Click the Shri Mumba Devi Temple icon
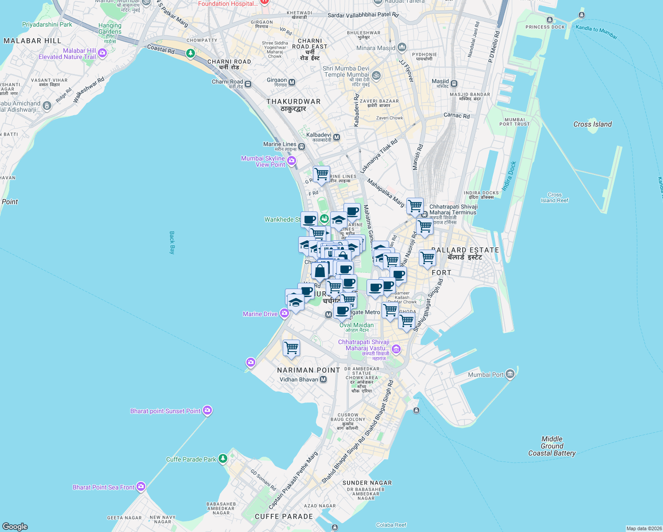Image resolution: width=663 pixels, height=532 pixels. tap(376, 75)
